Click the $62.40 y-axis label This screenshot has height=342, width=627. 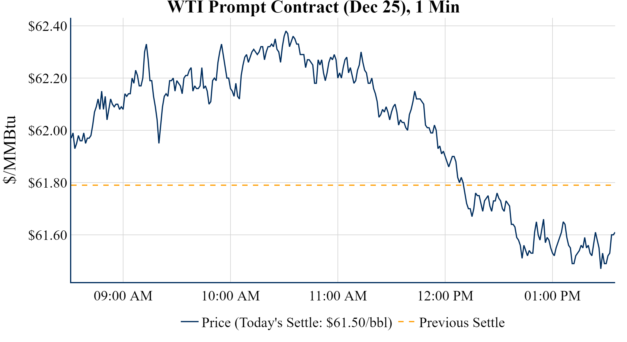coord(48,26)
